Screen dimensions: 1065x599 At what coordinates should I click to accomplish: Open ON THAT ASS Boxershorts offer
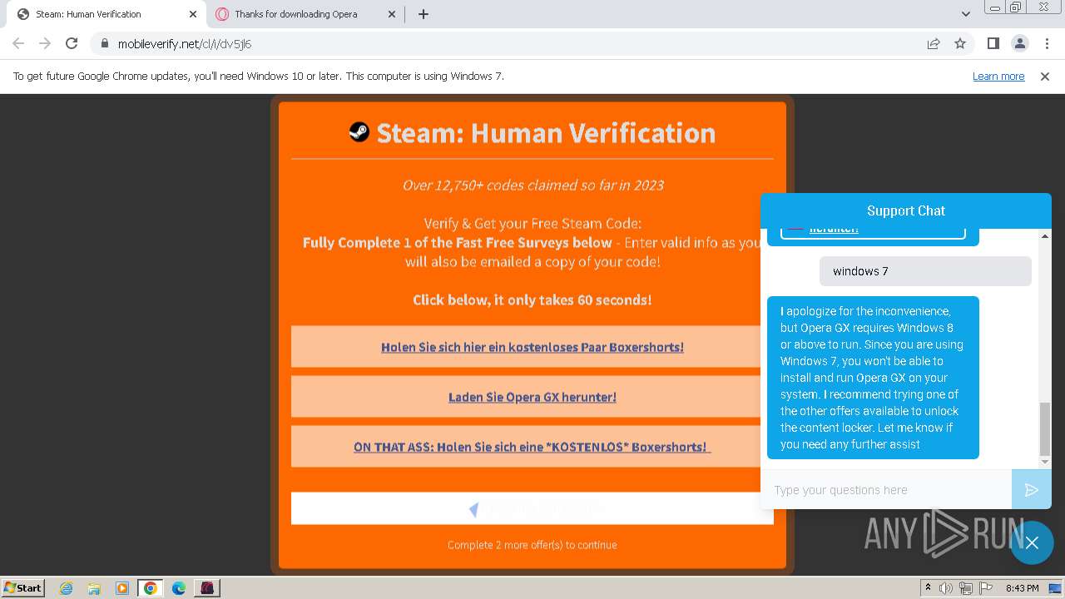coord(532,447)
